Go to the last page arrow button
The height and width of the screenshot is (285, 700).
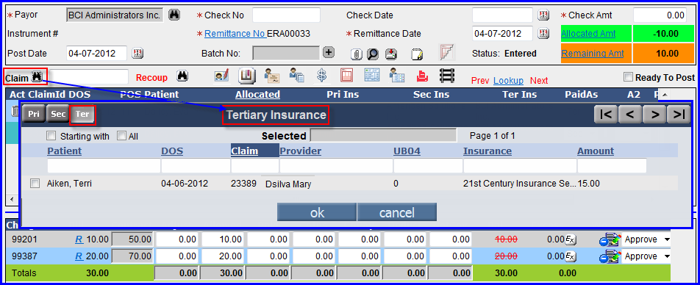click(x=679, y=115)
